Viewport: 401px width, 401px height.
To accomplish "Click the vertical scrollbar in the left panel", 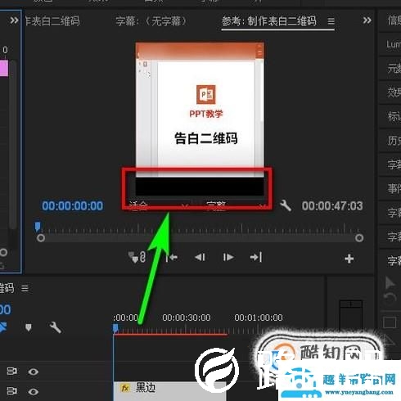I will coord(12,145).
